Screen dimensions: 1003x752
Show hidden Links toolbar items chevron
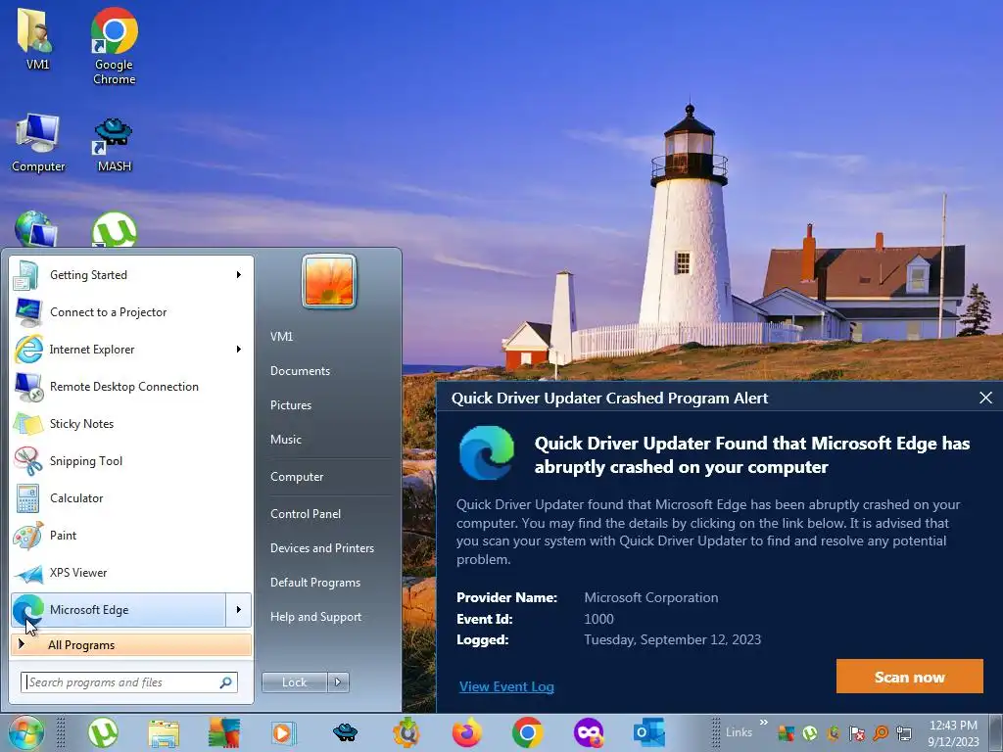[763, 723]
